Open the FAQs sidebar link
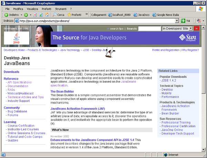 tap(11, 90)
